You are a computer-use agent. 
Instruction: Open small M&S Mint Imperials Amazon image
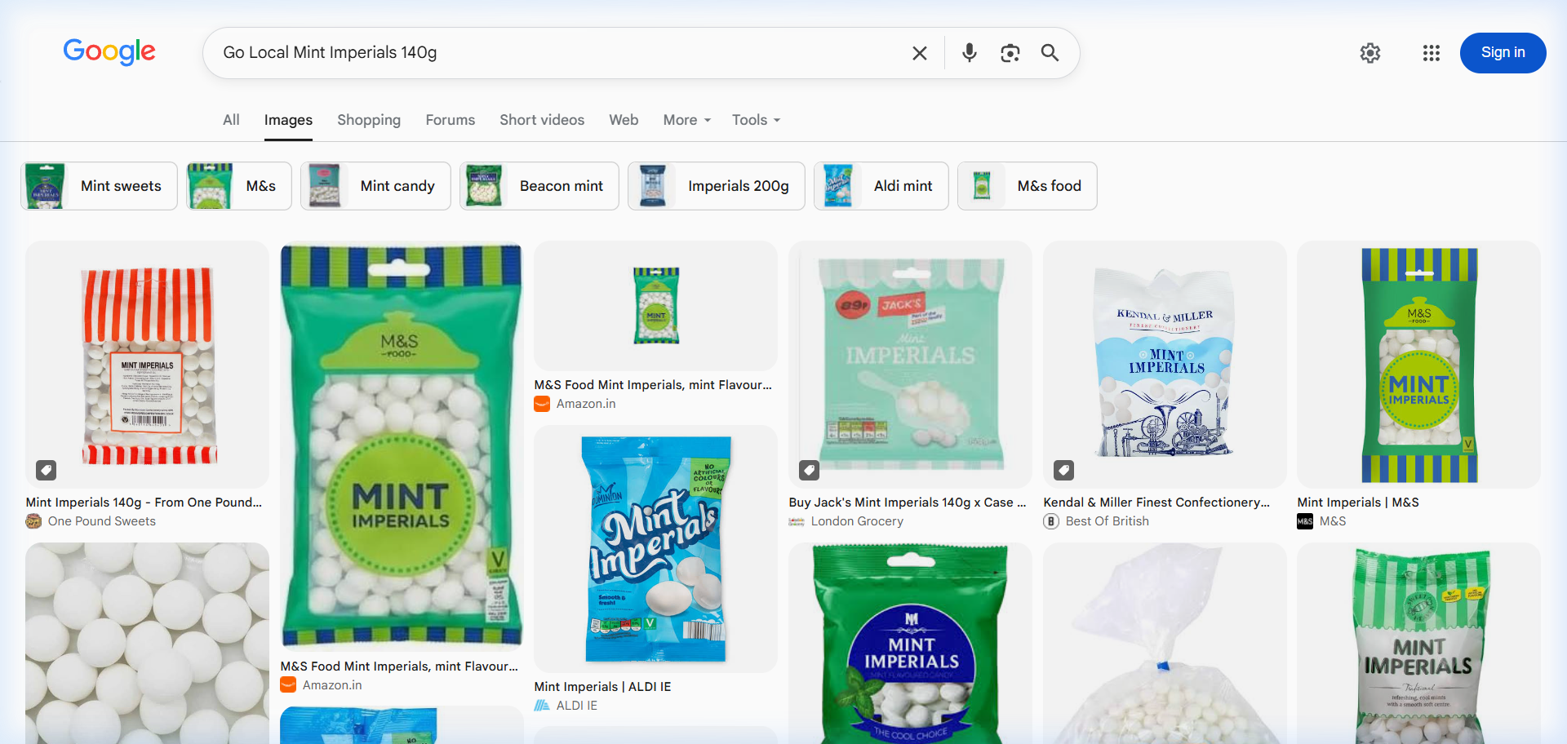pos(655,306)
